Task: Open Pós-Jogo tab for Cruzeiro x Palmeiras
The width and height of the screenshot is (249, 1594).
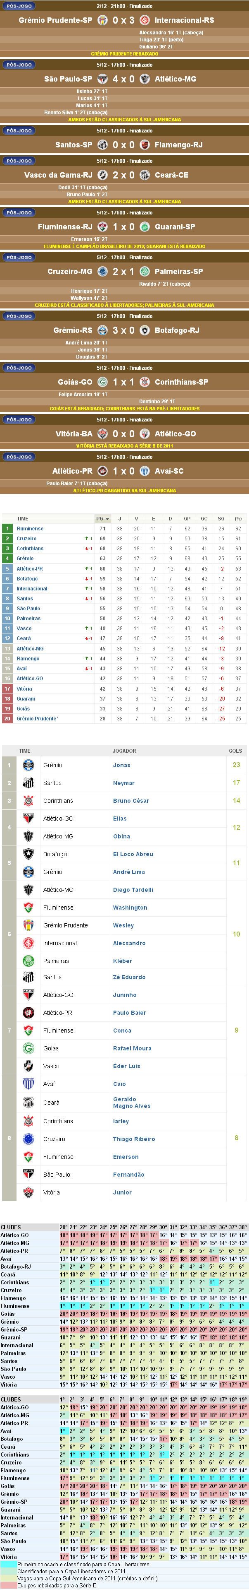Action: (x=19, y=258)
